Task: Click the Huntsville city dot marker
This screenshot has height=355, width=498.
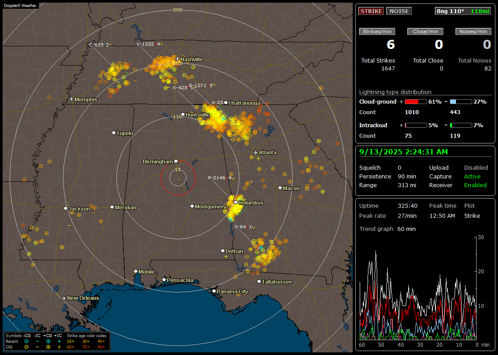Action: coord(183,115)
